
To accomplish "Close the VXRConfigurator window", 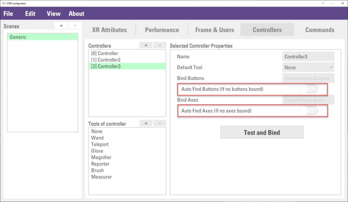I will tap(343, 3).
